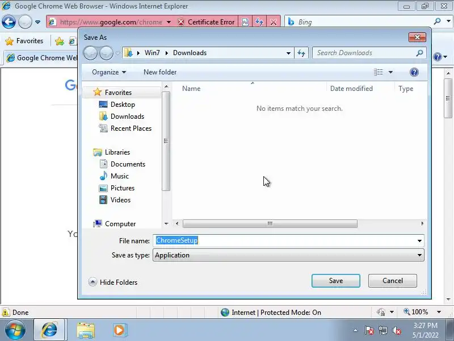Click the muted volume tray icon
454x341 pixels.
point(396,330)
